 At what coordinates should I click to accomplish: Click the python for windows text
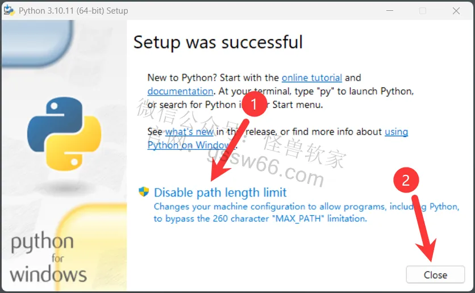tap(48, 258)
